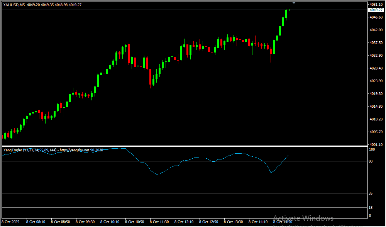This screenshot has height=227, width=386.
Task: Click the 8 Oct 12:10 time label
Action: coord(184,222)
